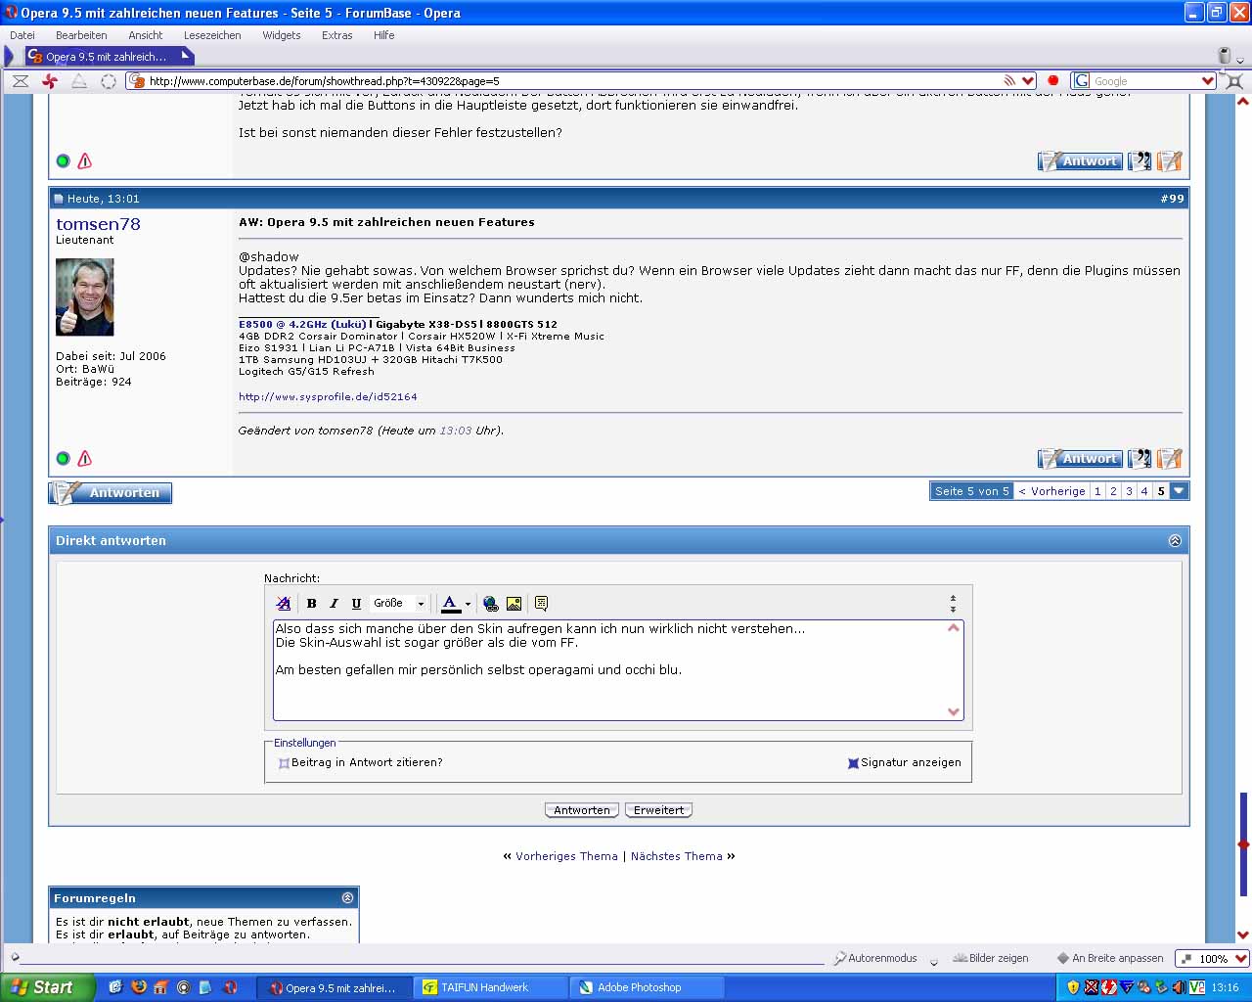Screen dimensions: 1252x1002
Task: Open Vorheriges Thema link
Action: coord(567,856)
